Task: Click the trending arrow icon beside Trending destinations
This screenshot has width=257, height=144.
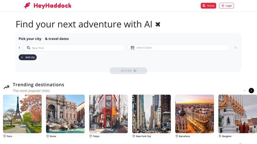Action: (6, 87)
